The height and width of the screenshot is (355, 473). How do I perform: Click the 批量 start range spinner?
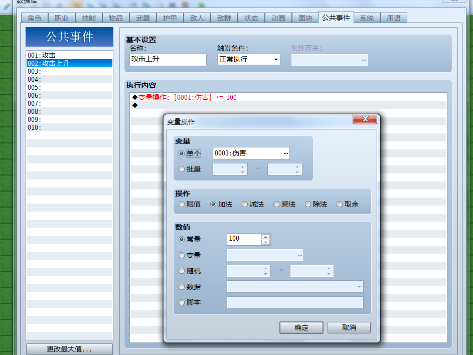(230, 169)
